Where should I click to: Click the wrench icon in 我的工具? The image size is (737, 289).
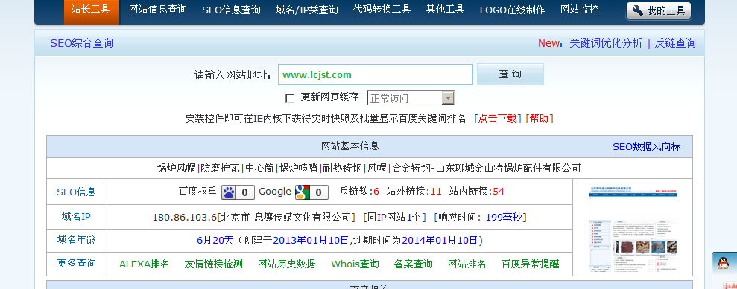click(637, 11)
